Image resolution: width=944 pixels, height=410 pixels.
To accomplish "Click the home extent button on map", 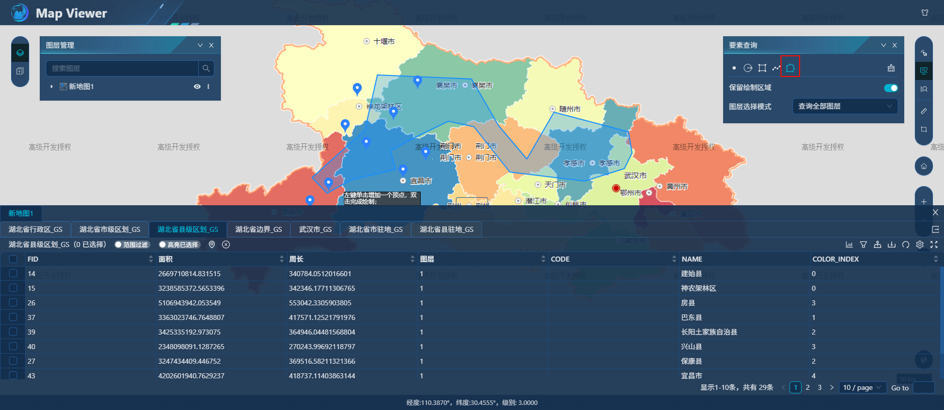I will pos(924,166).
